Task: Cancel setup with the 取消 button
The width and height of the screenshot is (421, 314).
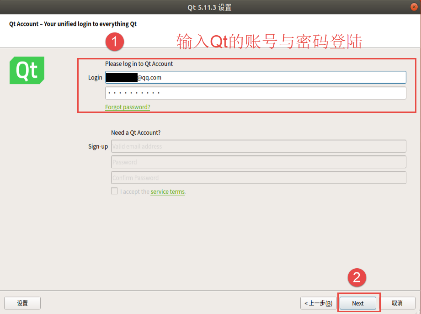Action: (x=397, y=303)
